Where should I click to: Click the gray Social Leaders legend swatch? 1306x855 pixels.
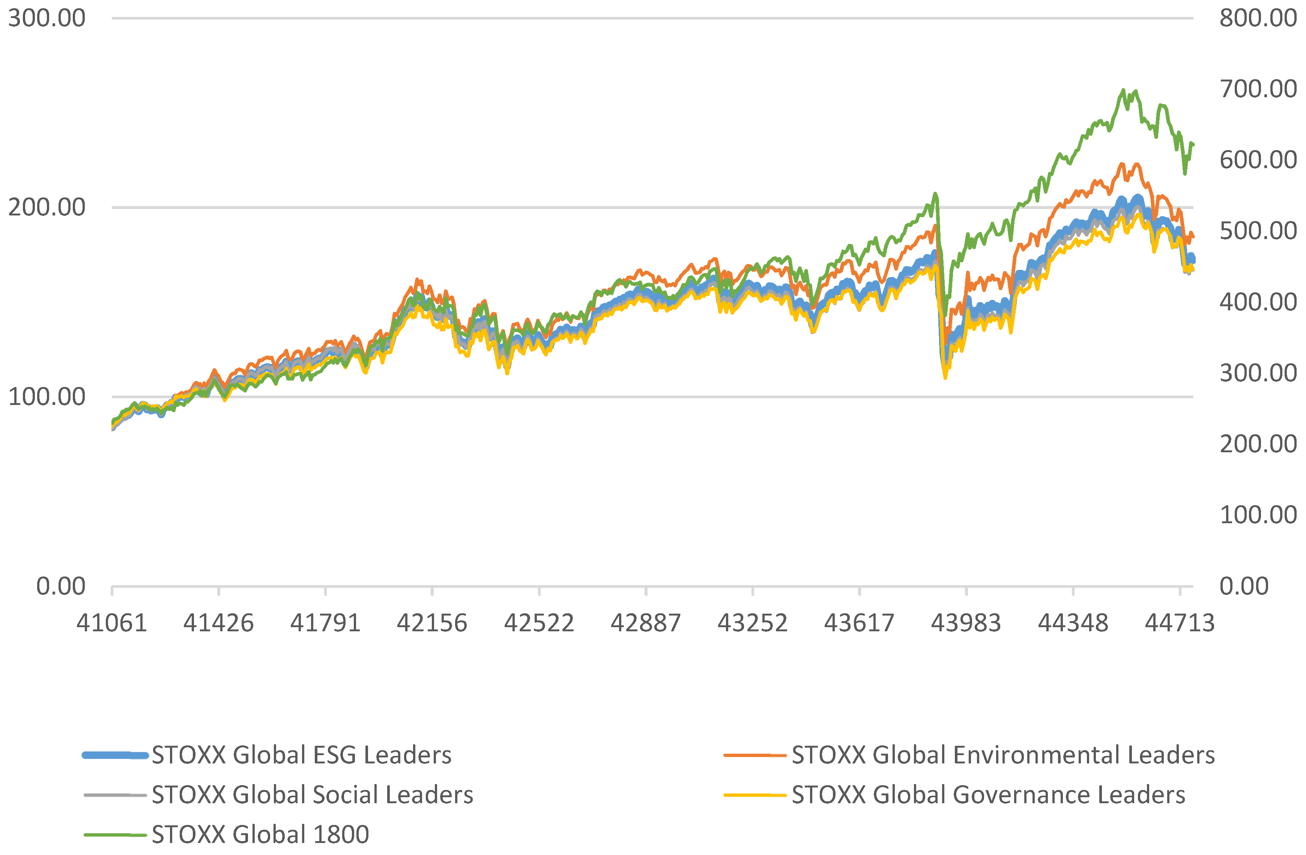[x=115, y=795]
